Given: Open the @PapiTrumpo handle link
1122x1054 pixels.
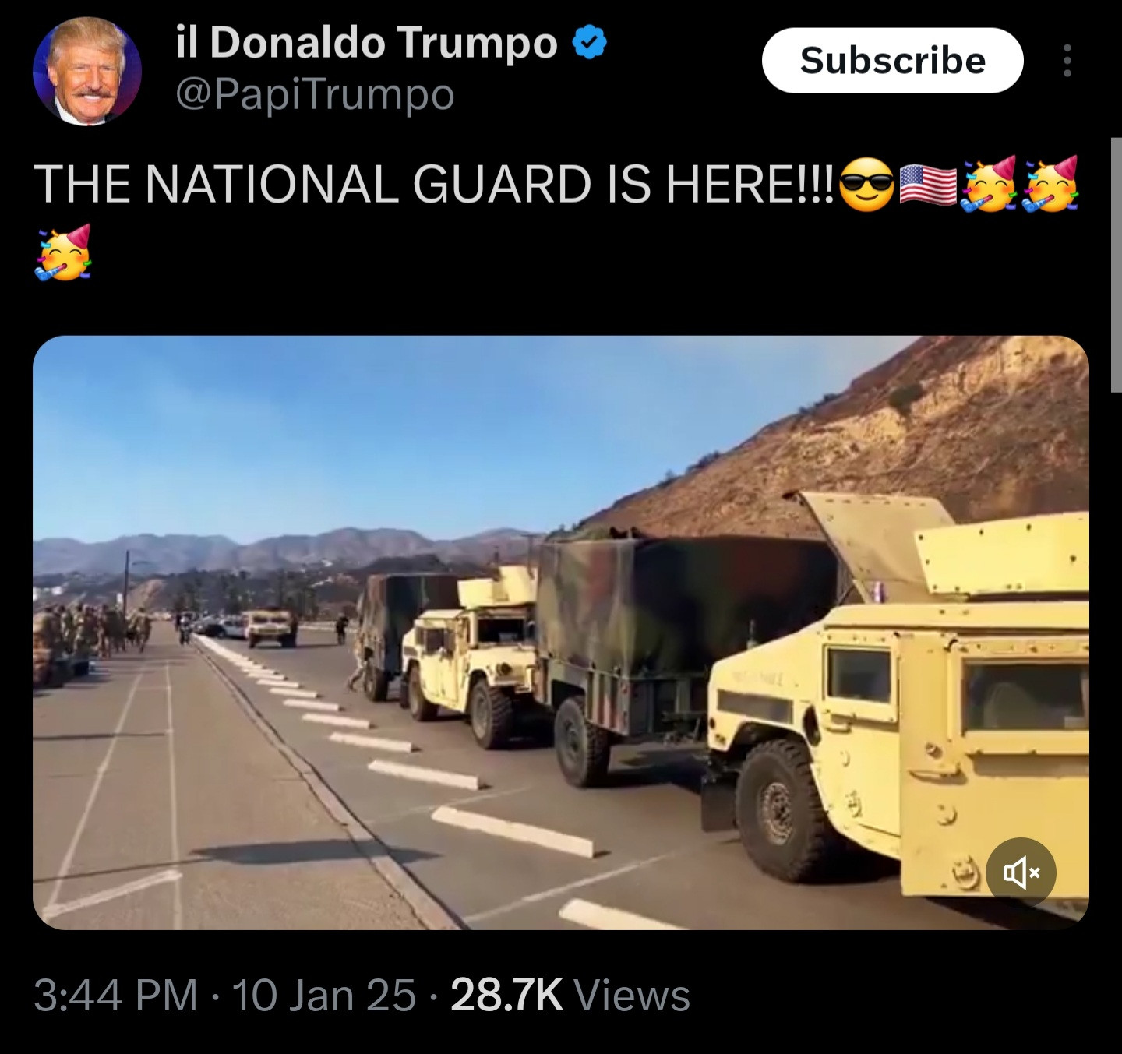Looking at the screenshot, I should pyautogui.click(x=315, y=95).
